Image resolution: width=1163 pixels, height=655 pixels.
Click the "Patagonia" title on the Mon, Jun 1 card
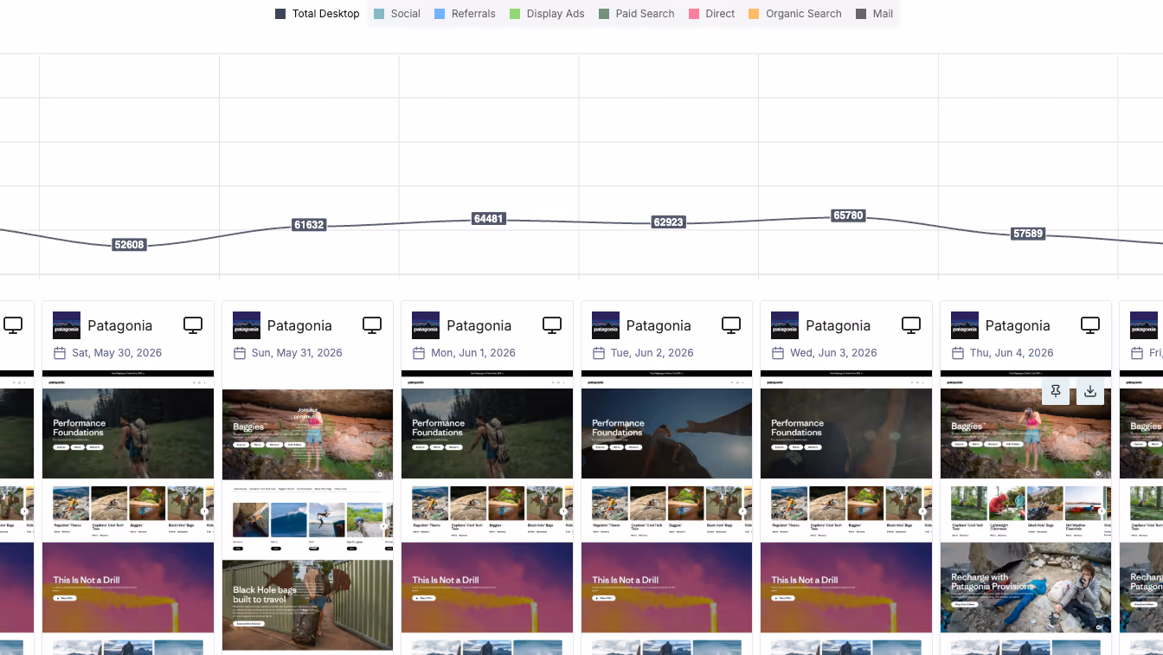(x=479, y=325)
